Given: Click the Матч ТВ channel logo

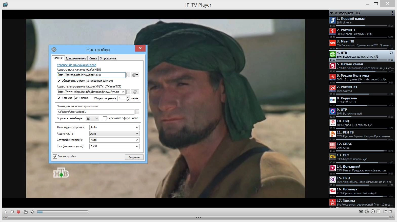Looking at the screenshot, I should click(332, 43).
